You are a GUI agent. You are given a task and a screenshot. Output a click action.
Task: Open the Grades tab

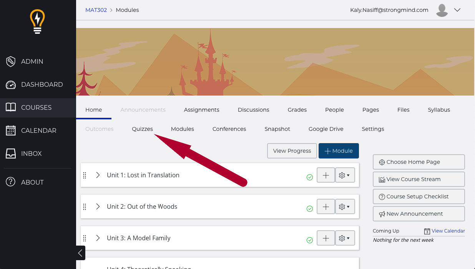(x=297, y=110)
